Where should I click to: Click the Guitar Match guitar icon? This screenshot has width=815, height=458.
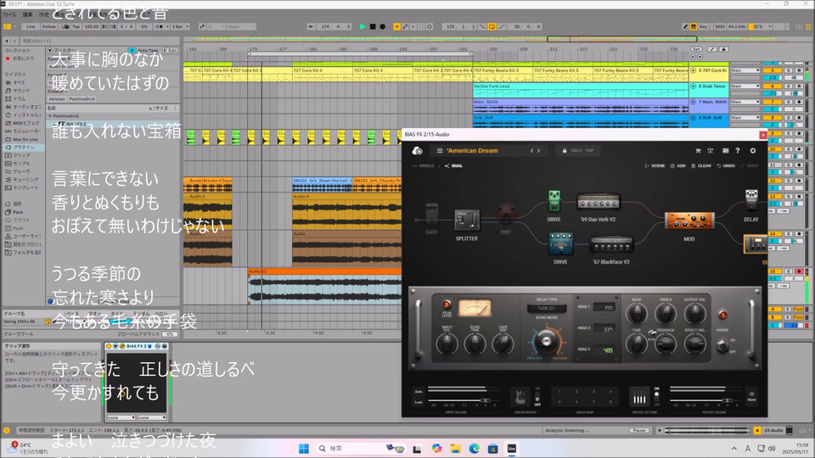tap(520, 397)
